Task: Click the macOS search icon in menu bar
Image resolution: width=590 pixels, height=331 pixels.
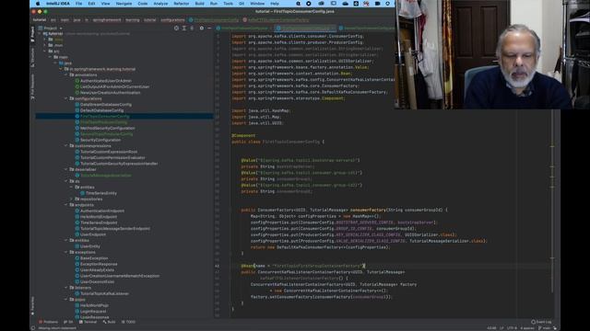Action: click(298, 4)
